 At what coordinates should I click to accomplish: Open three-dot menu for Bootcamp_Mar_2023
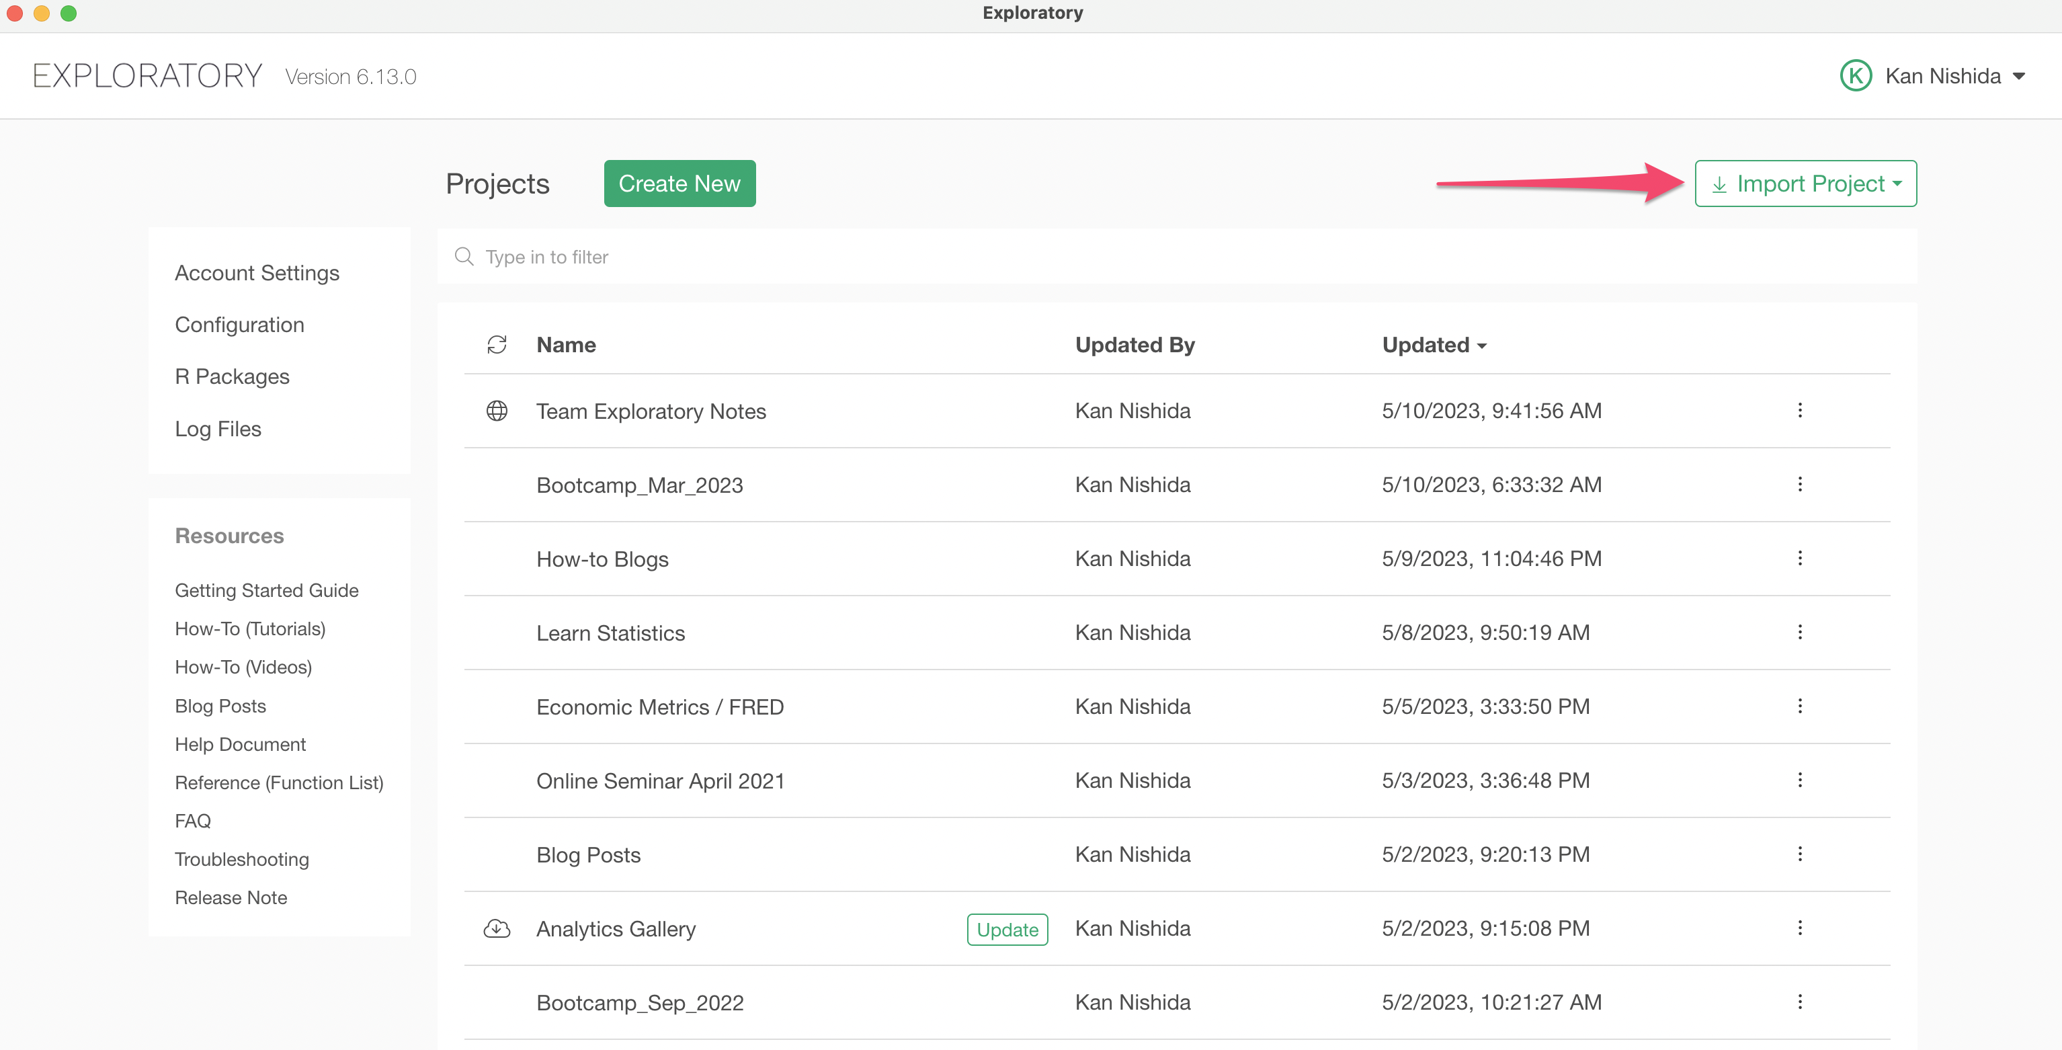pos(1799,484)
